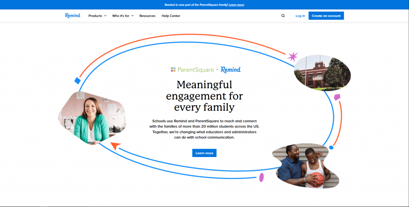Follow the Learn more link in the top banner
This screenshot has height=207, width=409.
pyautogui.click(x=236, y=5)
